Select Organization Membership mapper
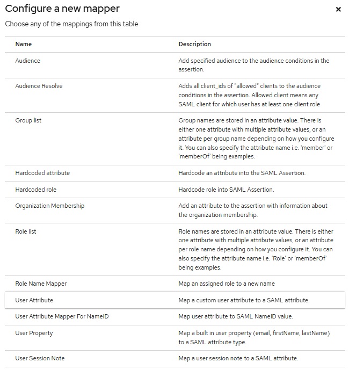The height and width of the screenshot is (370, 349). tap(175, 211)
